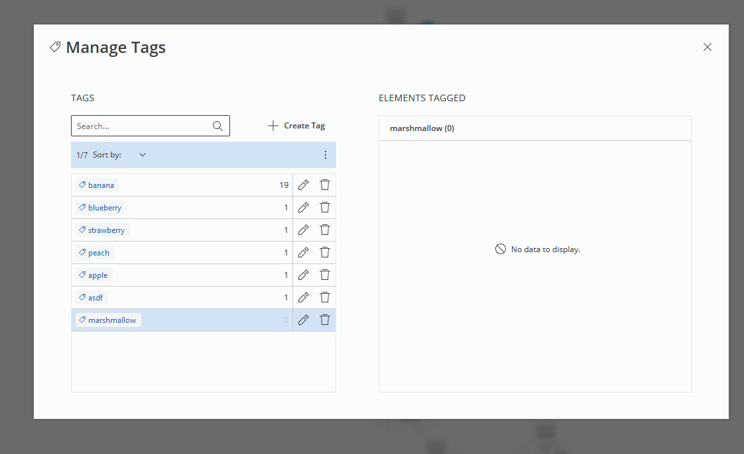Delete the asdf tag
Viewport: 744px width, 454px height.
point(325,298)
